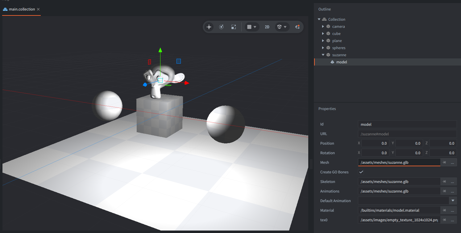Open the Material resource arrow icon
This screenshot has height=233, width=461.
[x=444, y=210]
